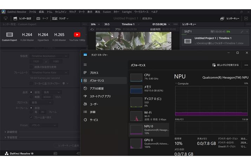The width and height of the screenshot is (251, 167).
Task: Enable the フレーム並べ替え checkbox
Action: click(x=31, y=117)
